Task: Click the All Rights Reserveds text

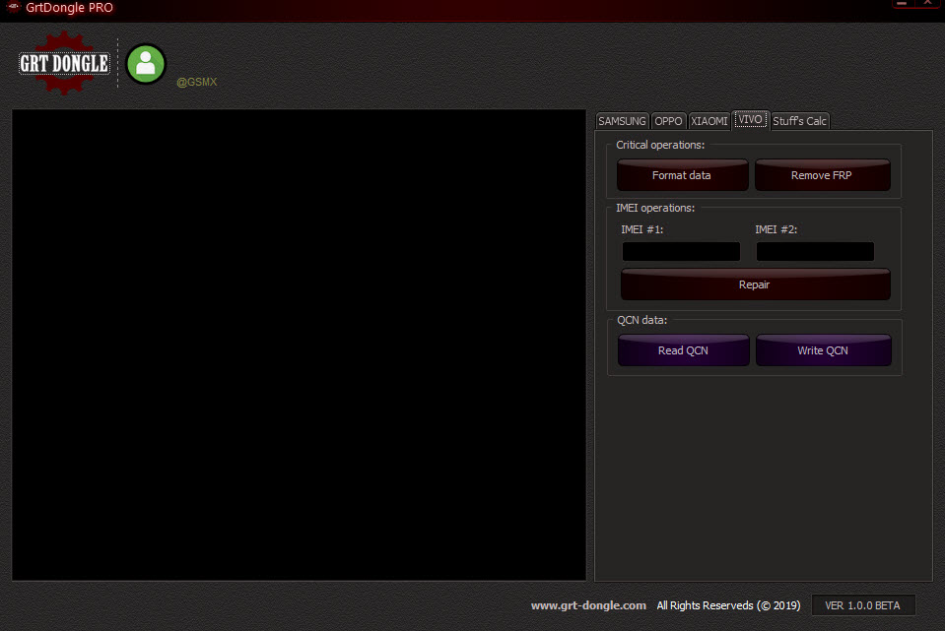Action: [728, 605]
